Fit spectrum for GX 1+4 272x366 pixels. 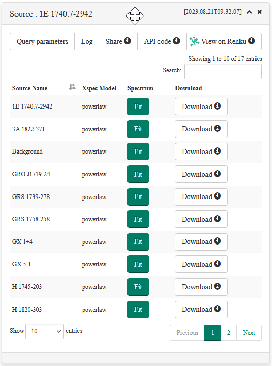(138, 242)
